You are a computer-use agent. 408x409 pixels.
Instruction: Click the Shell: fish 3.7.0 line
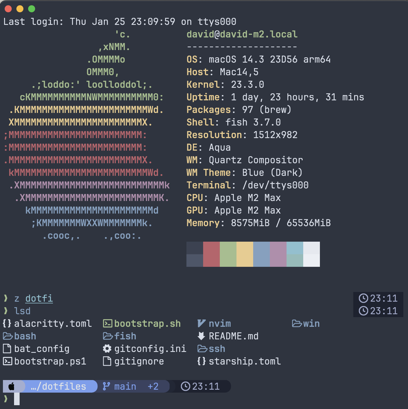point(234,122)
